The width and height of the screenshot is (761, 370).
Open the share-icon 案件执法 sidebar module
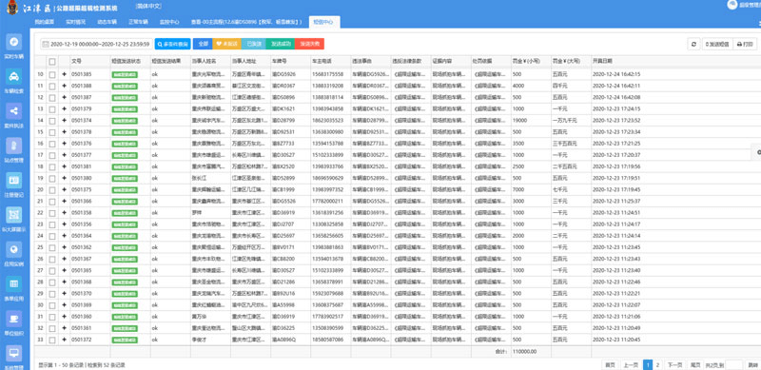click(13, 115)
